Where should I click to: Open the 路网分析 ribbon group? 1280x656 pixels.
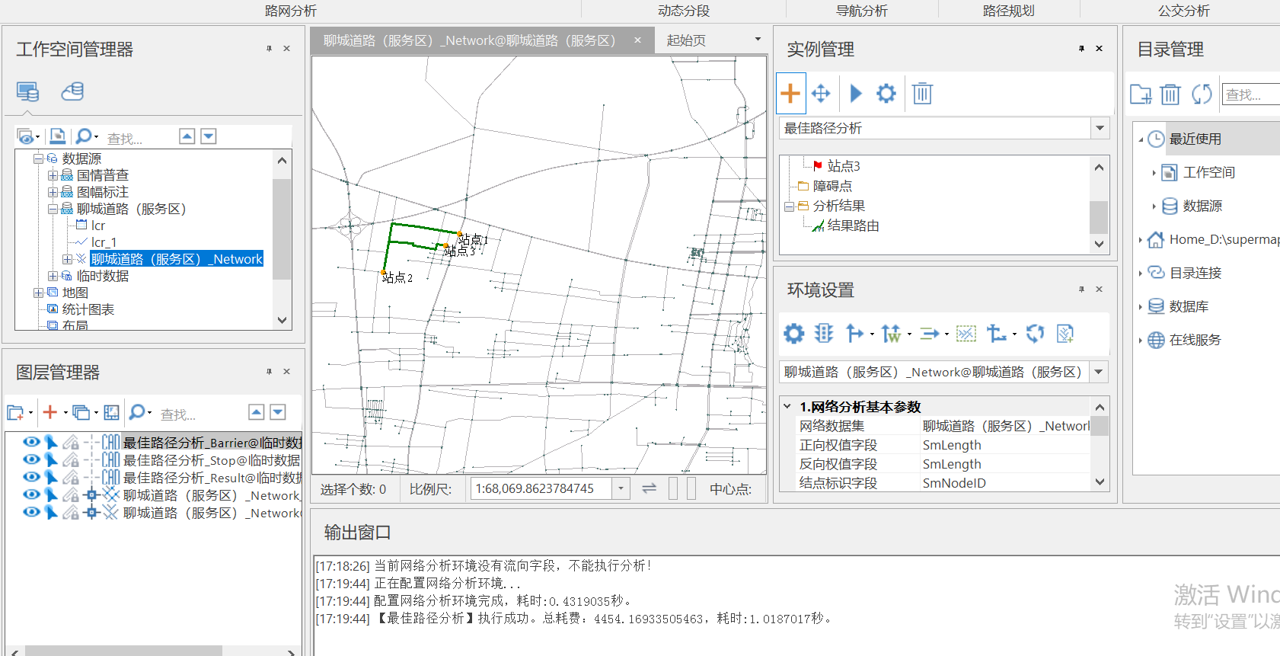click(291, 11)
